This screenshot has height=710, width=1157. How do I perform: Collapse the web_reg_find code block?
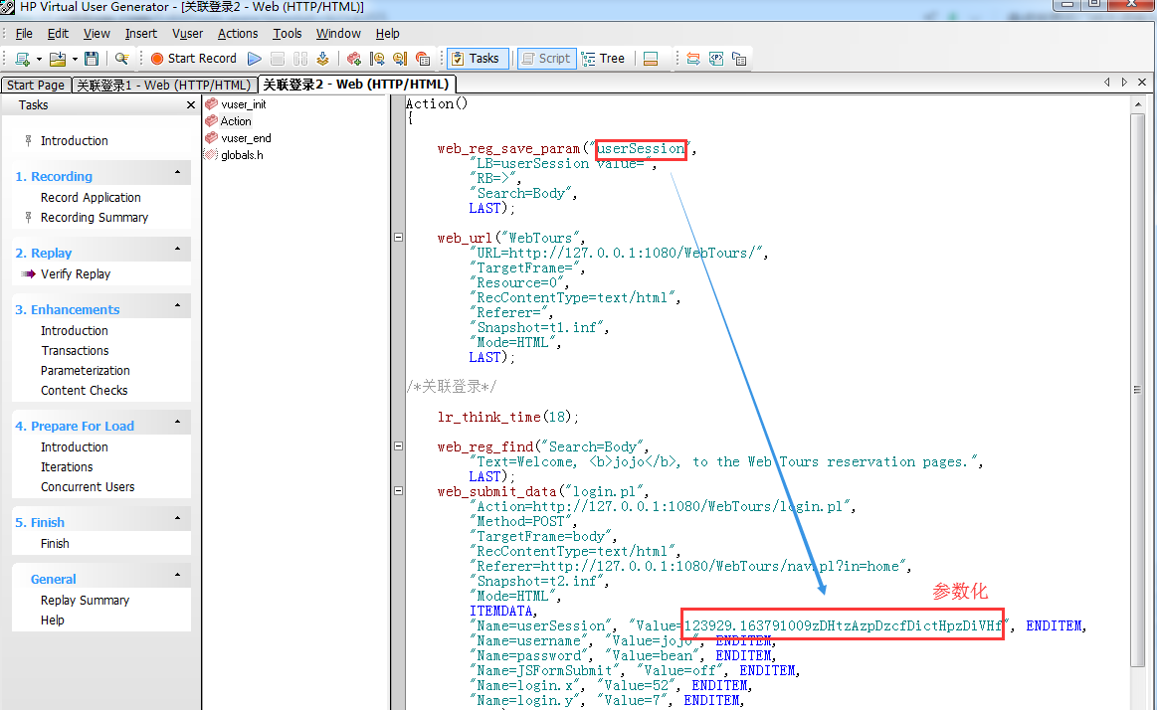pyautogui.click(x=399, y=446)
